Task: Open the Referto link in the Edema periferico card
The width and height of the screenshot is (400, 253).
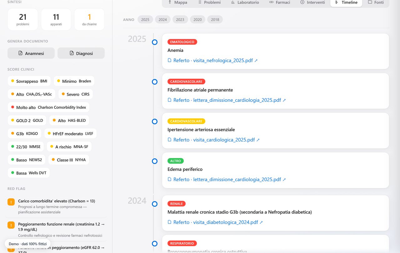Action: tap(227, 179)
